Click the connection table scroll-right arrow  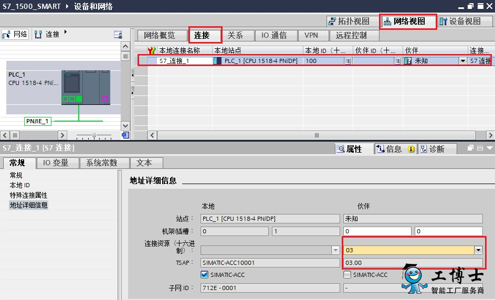(x=490, y=135)
